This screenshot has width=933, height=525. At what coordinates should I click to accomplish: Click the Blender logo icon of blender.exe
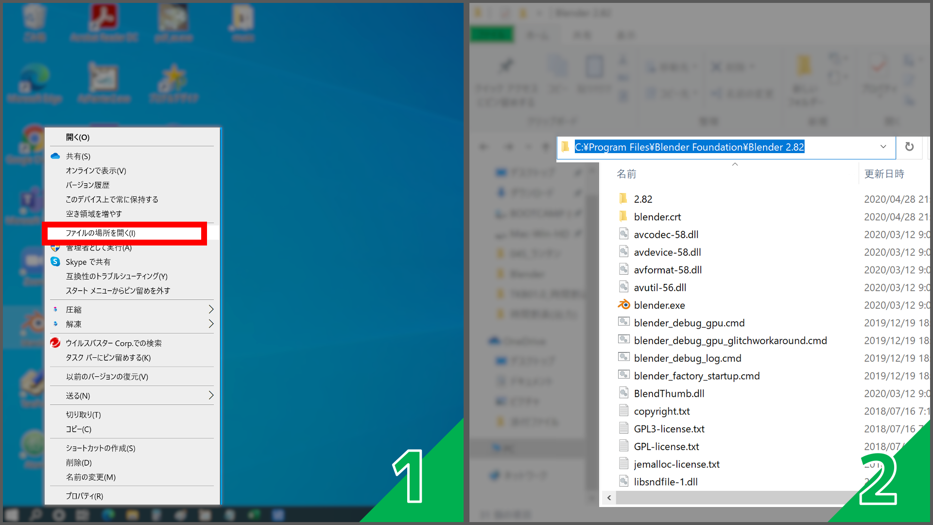[x=623, y=305]
